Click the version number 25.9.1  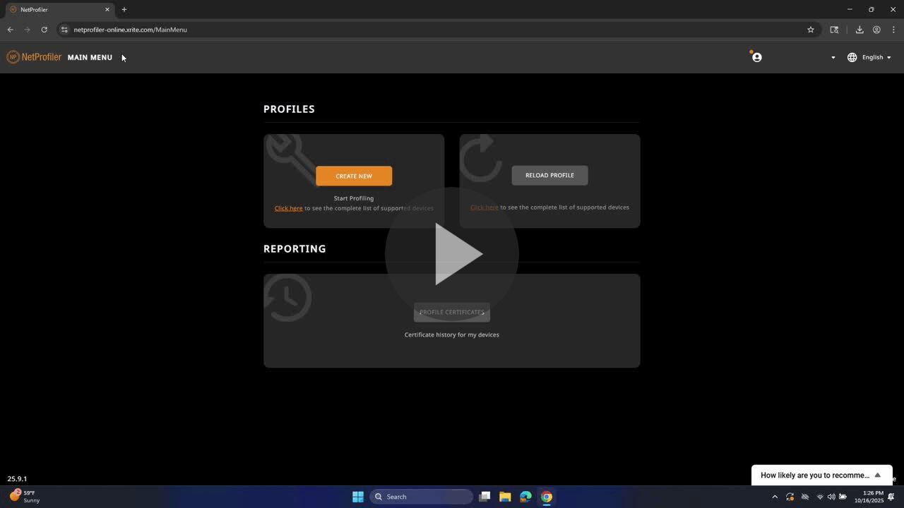pyautogui.click(x=17, y=479)
